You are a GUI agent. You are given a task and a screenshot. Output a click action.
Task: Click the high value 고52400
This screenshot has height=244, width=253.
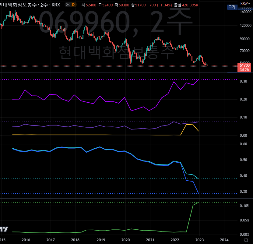(105, 5)
